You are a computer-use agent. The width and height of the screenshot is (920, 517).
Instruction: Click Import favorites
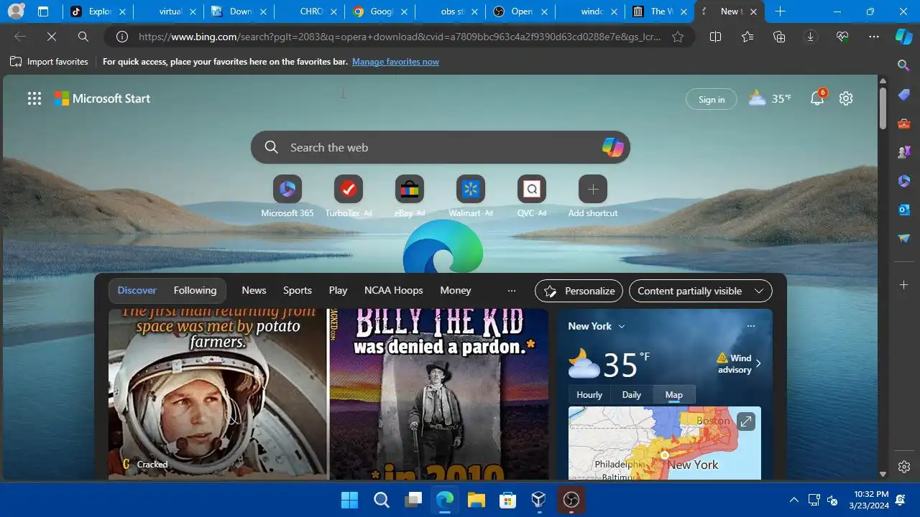49,62
